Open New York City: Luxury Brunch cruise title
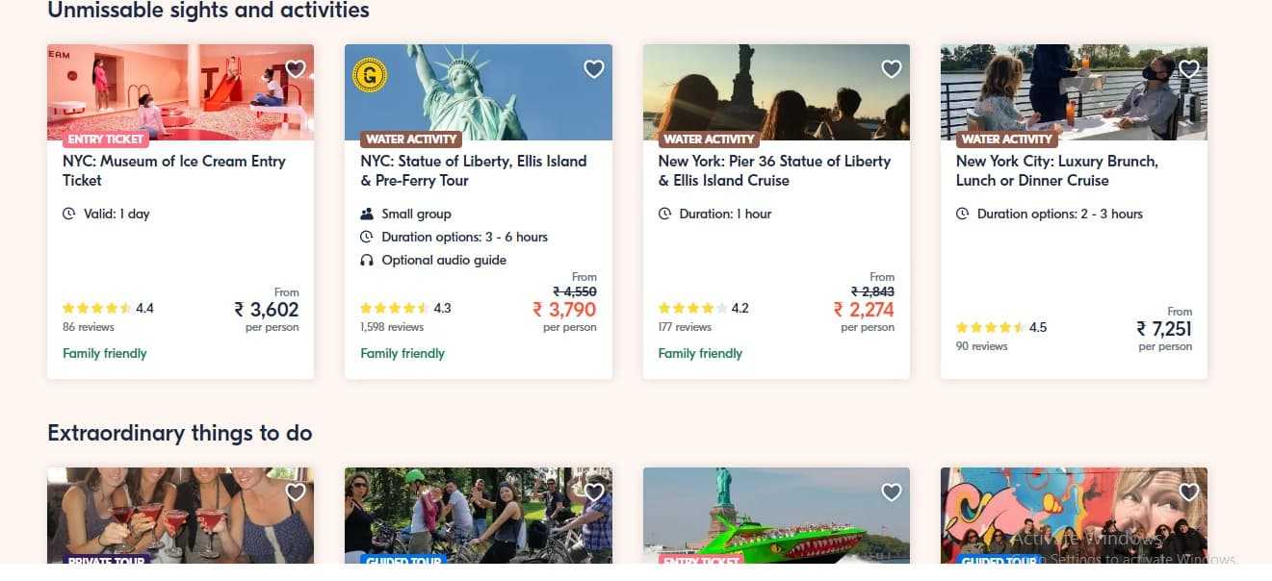The height and width of the screenshot is (581, 1272). coord(1057,170)
